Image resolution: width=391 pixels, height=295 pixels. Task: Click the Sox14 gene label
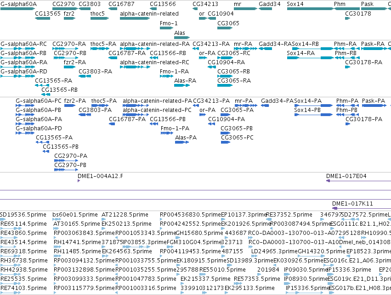coord(295,4)
